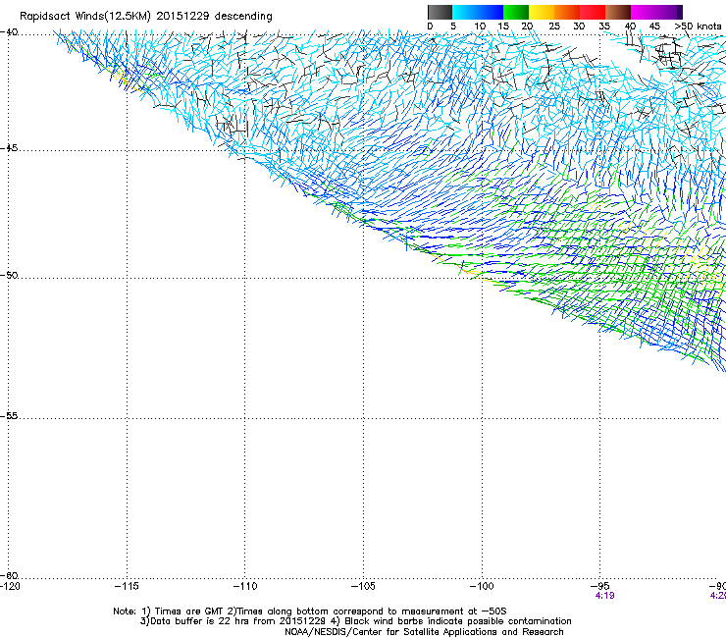
Task: Click the "10" legend scale label
Action: tap(480, 27)
